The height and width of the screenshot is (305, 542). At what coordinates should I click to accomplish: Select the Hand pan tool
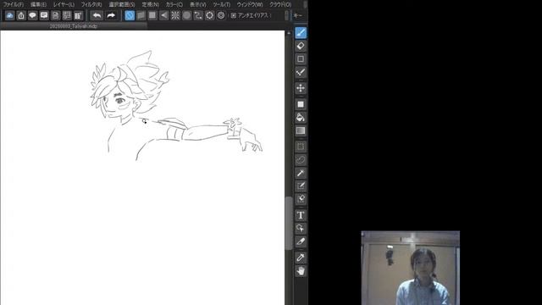(301, 271)
